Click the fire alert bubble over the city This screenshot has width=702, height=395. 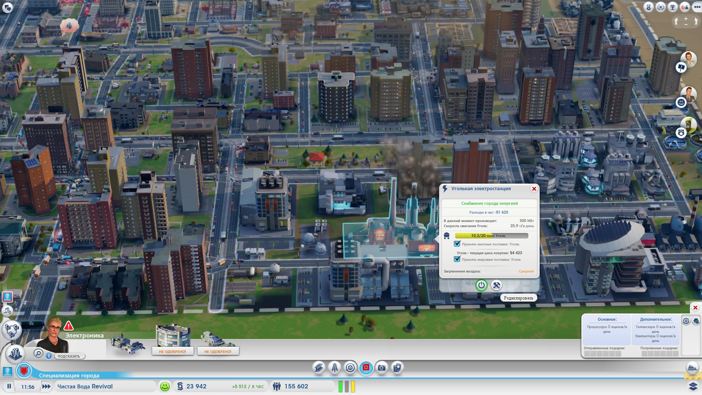click(69, 26)
